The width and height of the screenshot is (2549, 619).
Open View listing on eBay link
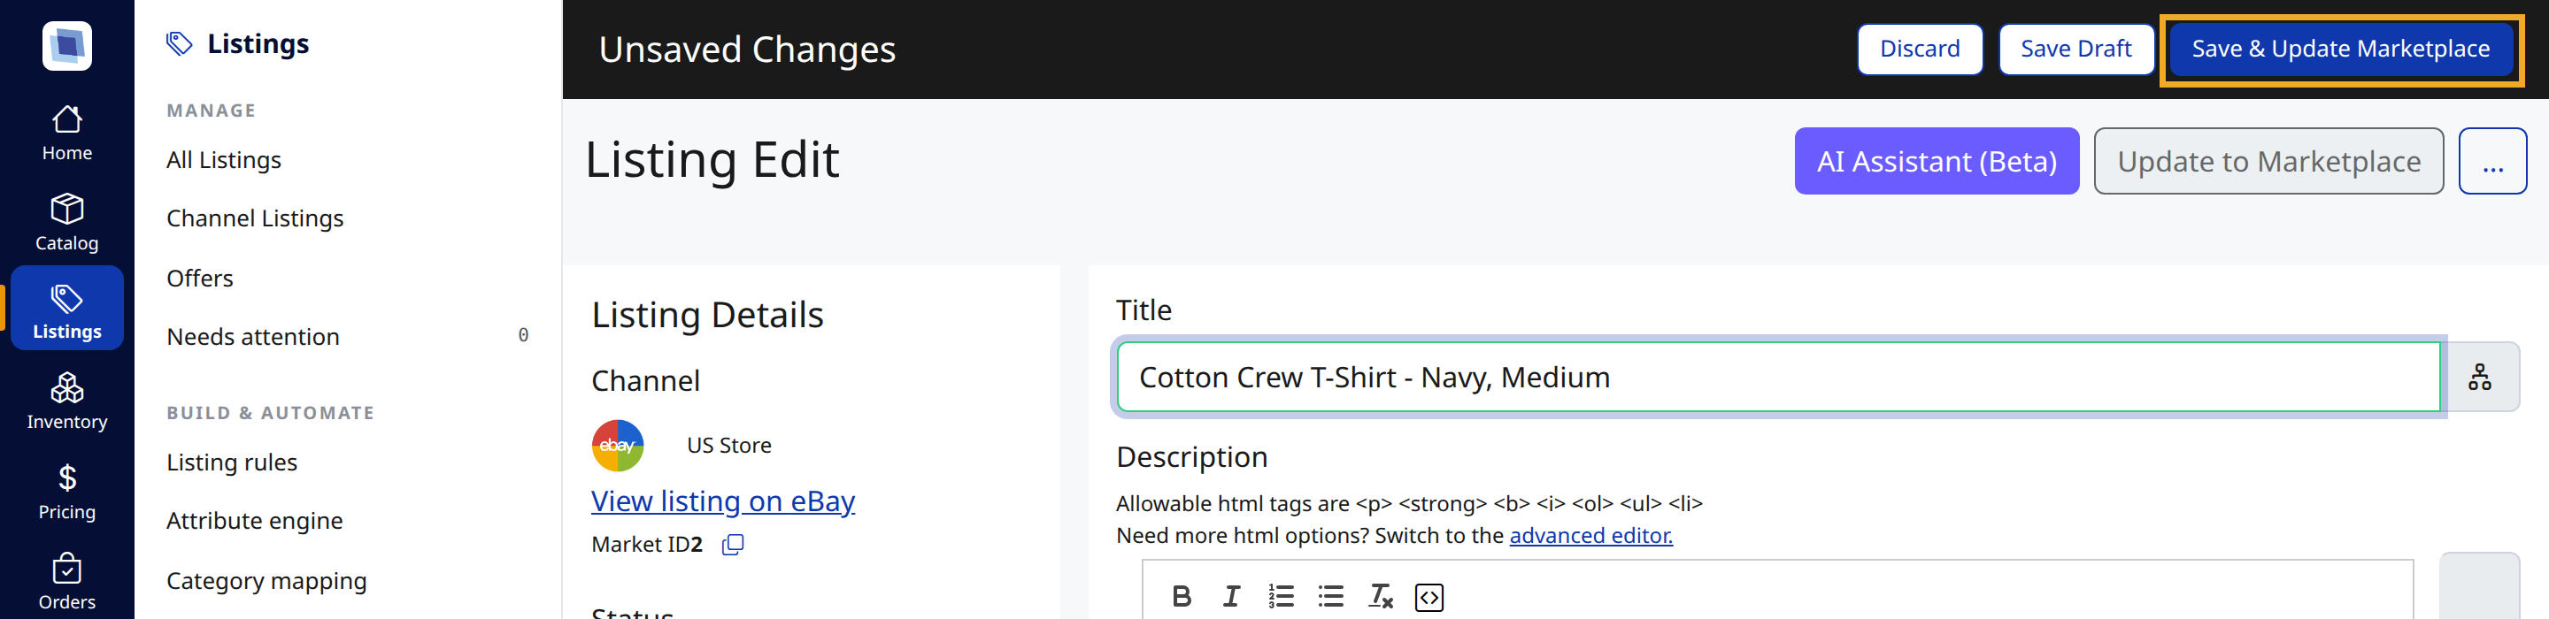723,501
